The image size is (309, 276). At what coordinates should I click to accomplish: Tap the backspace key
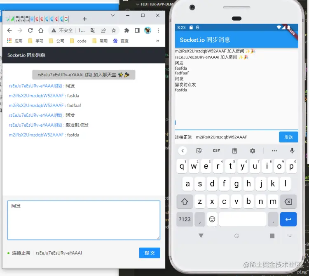click(x=288, y=201)
